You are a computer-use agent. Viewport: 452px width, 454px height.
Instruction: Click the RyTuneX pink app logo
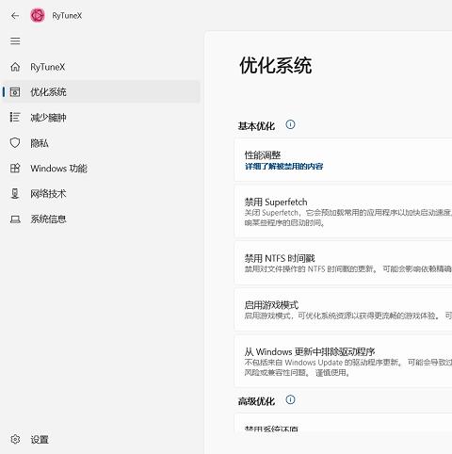[x=38, y=15]
